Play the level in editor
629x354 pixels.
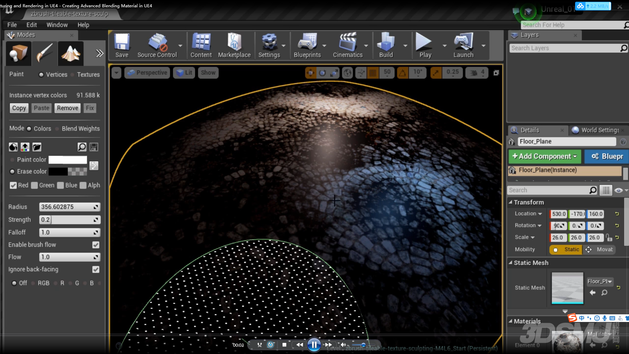[x=425, y=46]
